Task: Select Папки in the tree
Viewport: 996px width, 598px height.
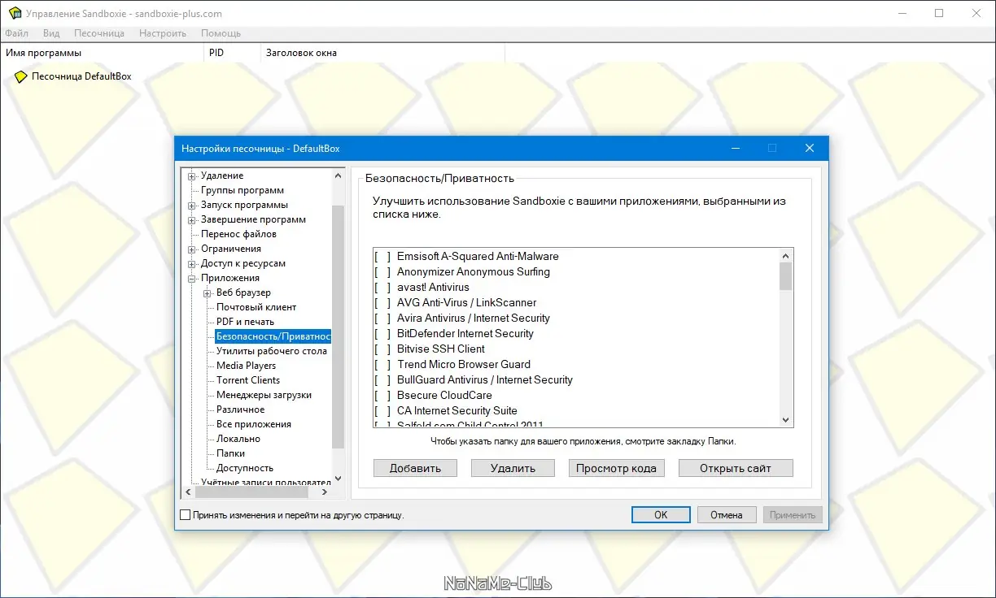Action: [x=231, y=453]
